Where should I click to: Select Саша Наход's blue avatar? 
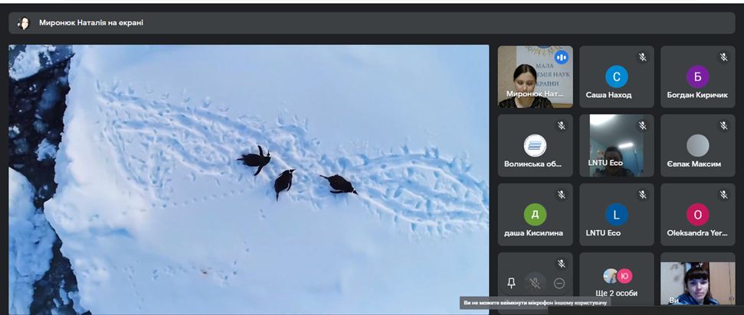click(616, 76)
